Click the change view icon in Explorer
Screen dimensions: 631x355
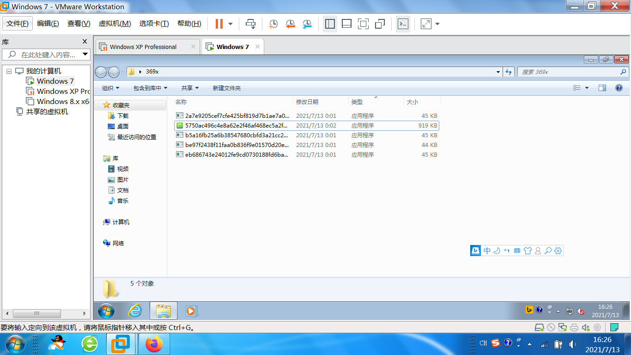pyautogui.click(x=577, y=88)
